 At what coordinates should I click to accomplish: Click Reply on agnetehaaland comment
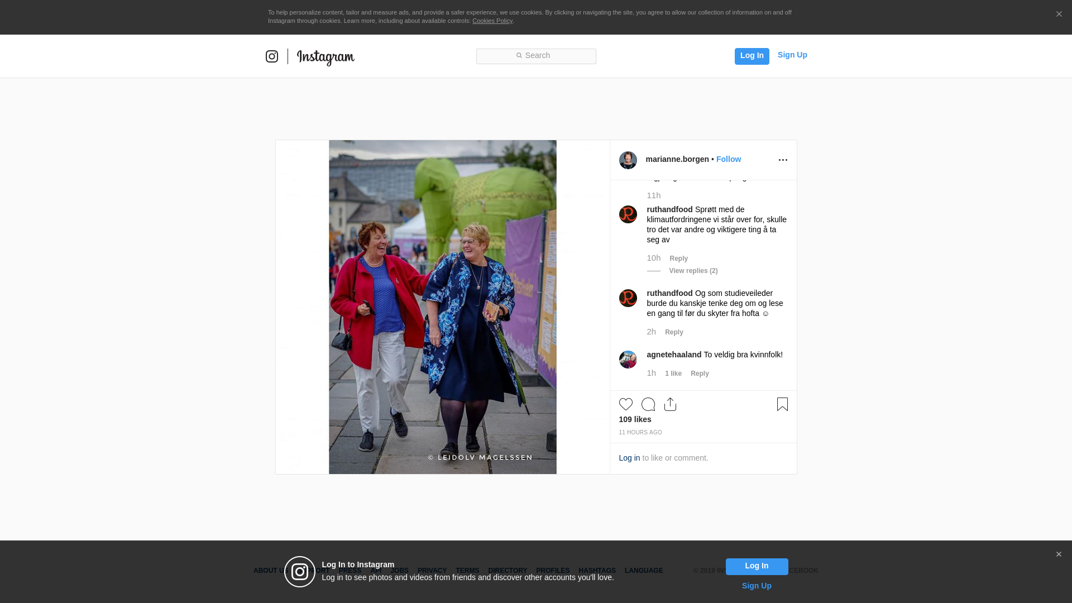(x=700, y=374)
